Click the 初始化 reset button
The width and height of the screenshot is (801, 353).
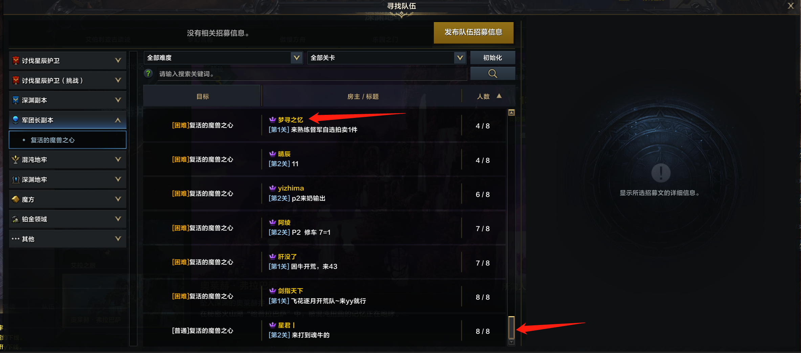point(492,58)
